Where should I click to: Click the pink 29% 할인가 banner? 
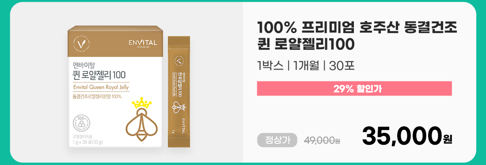[354, 88]
